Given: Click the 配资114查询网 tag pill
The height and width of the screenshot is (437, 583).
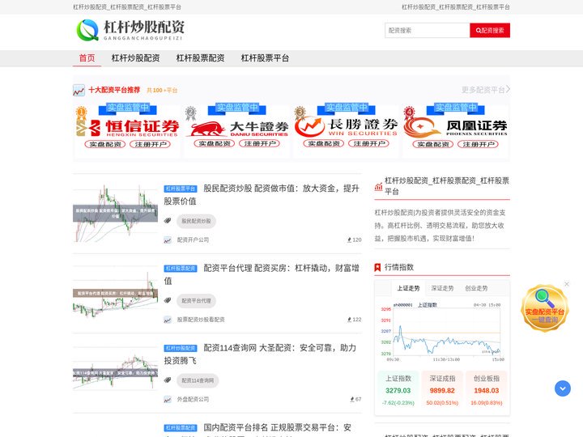Looking at the screenshot, I should point(198,380).
